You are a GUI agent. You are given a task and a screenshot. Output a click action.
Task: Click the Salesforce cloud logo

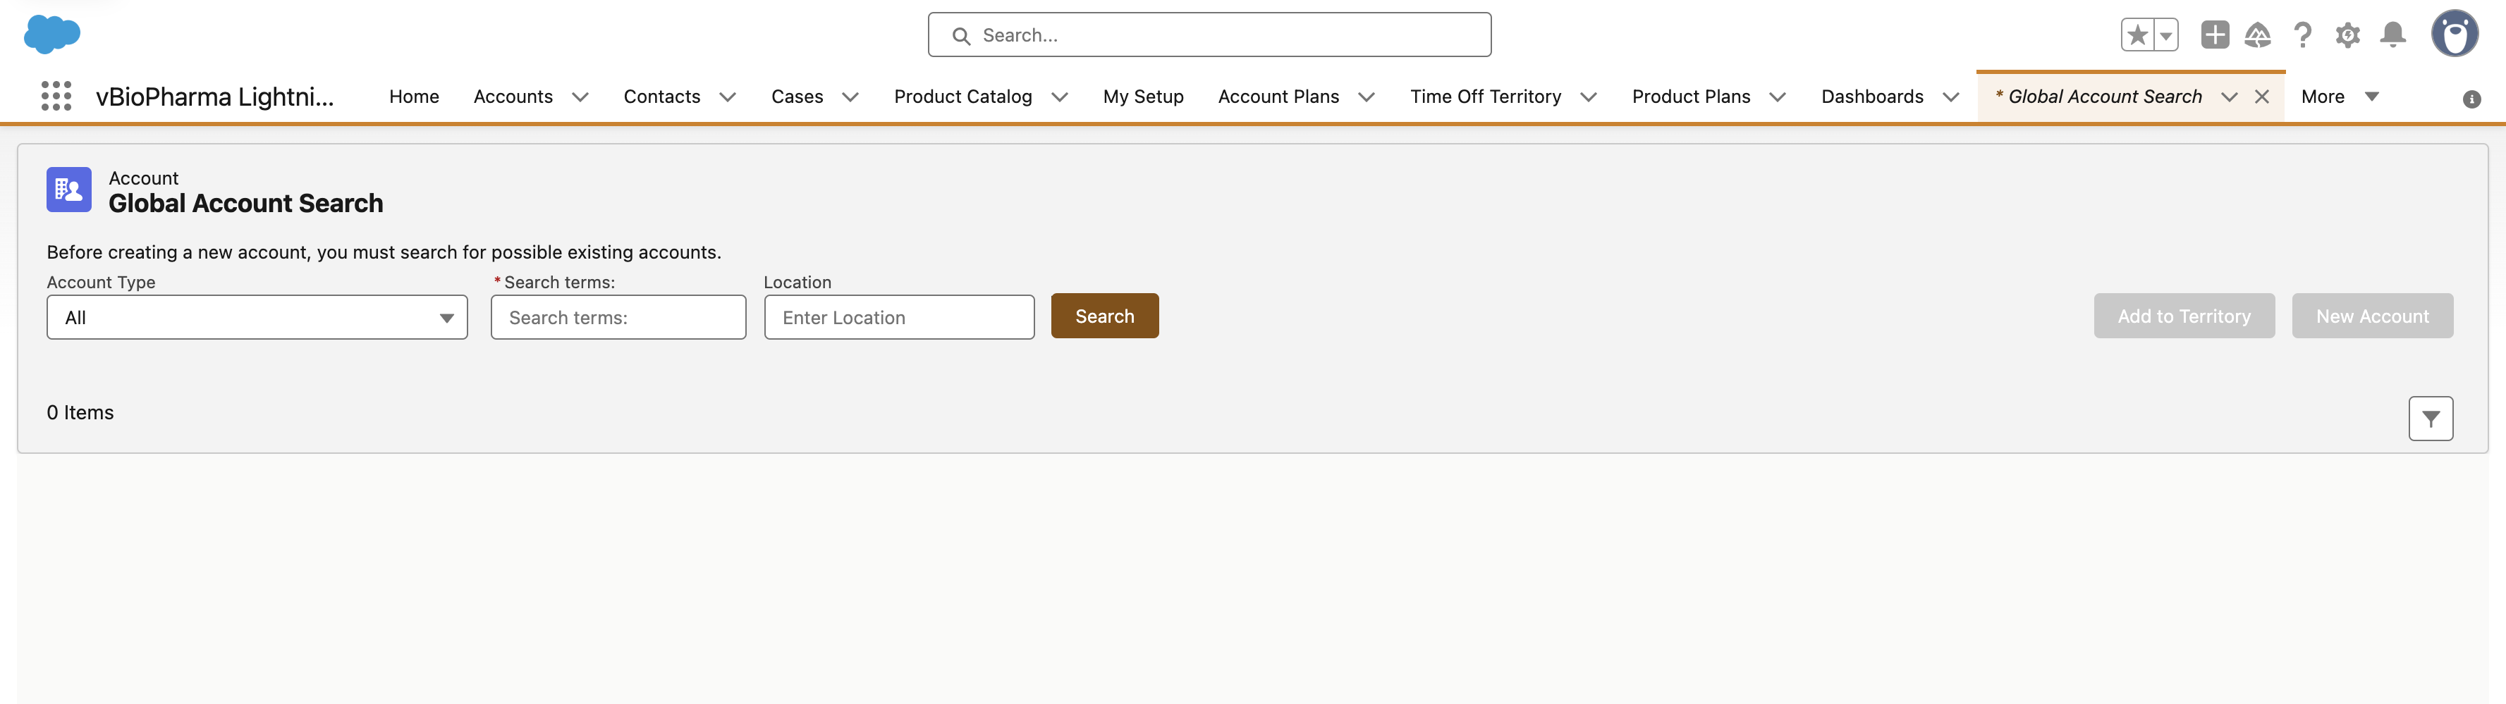click(51, 34)
